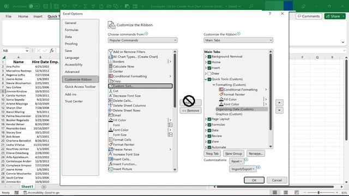Open the Customize the Ribbon Main Tabs dropdown
This screenshot has height=196, width=349.
[x=238, y=40]
